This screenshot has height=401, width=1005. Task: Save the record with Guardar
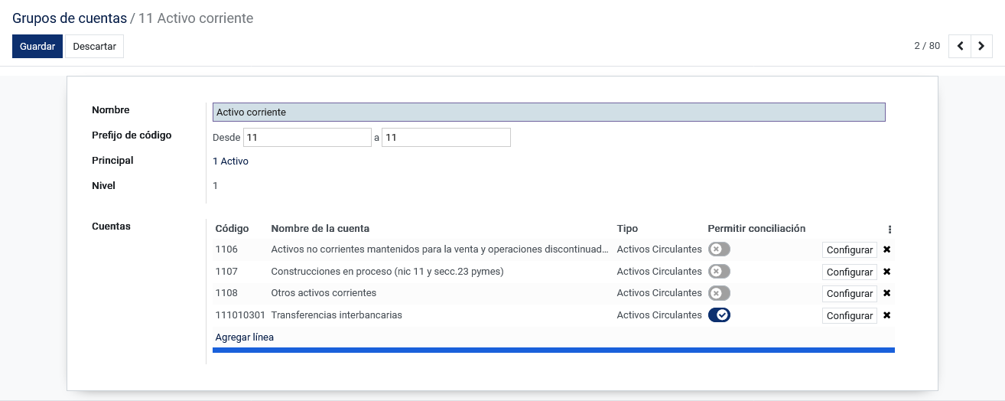[37, 46]
